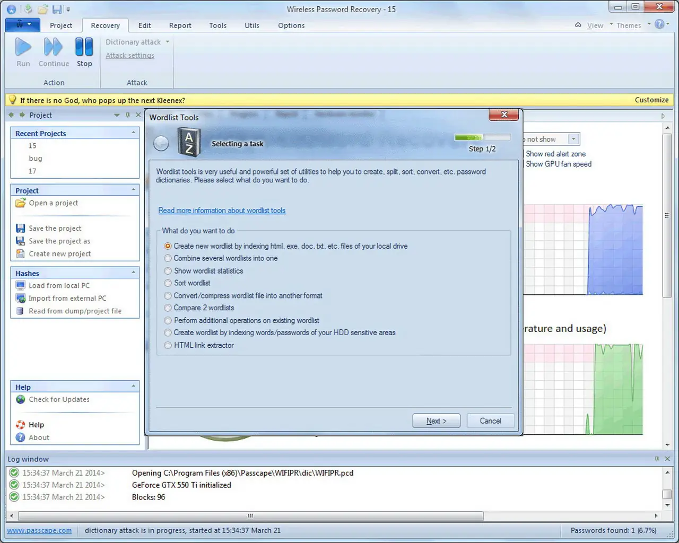Select Perform additional operations on existing wordlist
Viewport: 679px width, 543px height.
[x=168, y=320]
